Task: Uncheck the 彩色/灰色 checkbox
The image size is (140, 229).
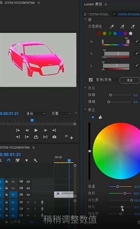Action: pos(91,80)
